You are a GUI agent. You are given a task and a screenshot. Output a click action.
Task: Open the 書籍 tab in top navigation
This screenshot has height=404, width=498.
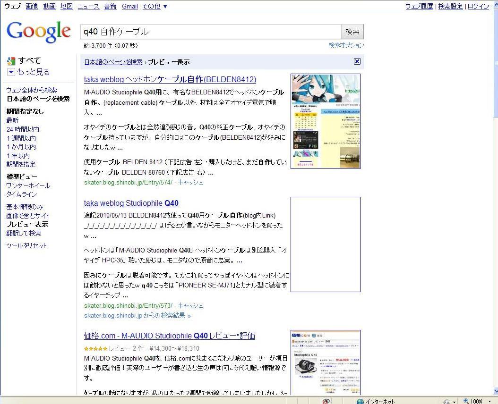[x=110, y=6]
